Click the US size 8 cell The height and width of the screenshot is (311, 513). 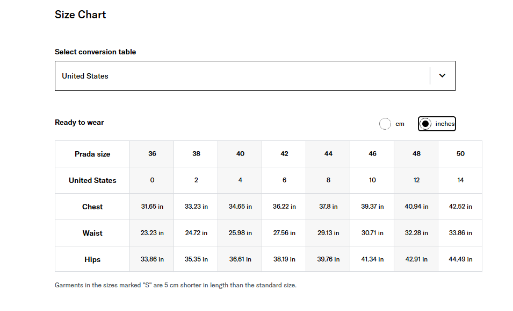[x=328, y=180]
